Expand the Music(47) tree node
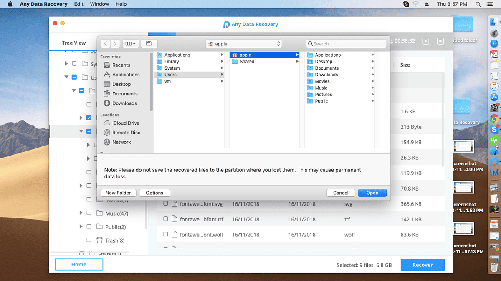501x281 pixels. point(81,213)
